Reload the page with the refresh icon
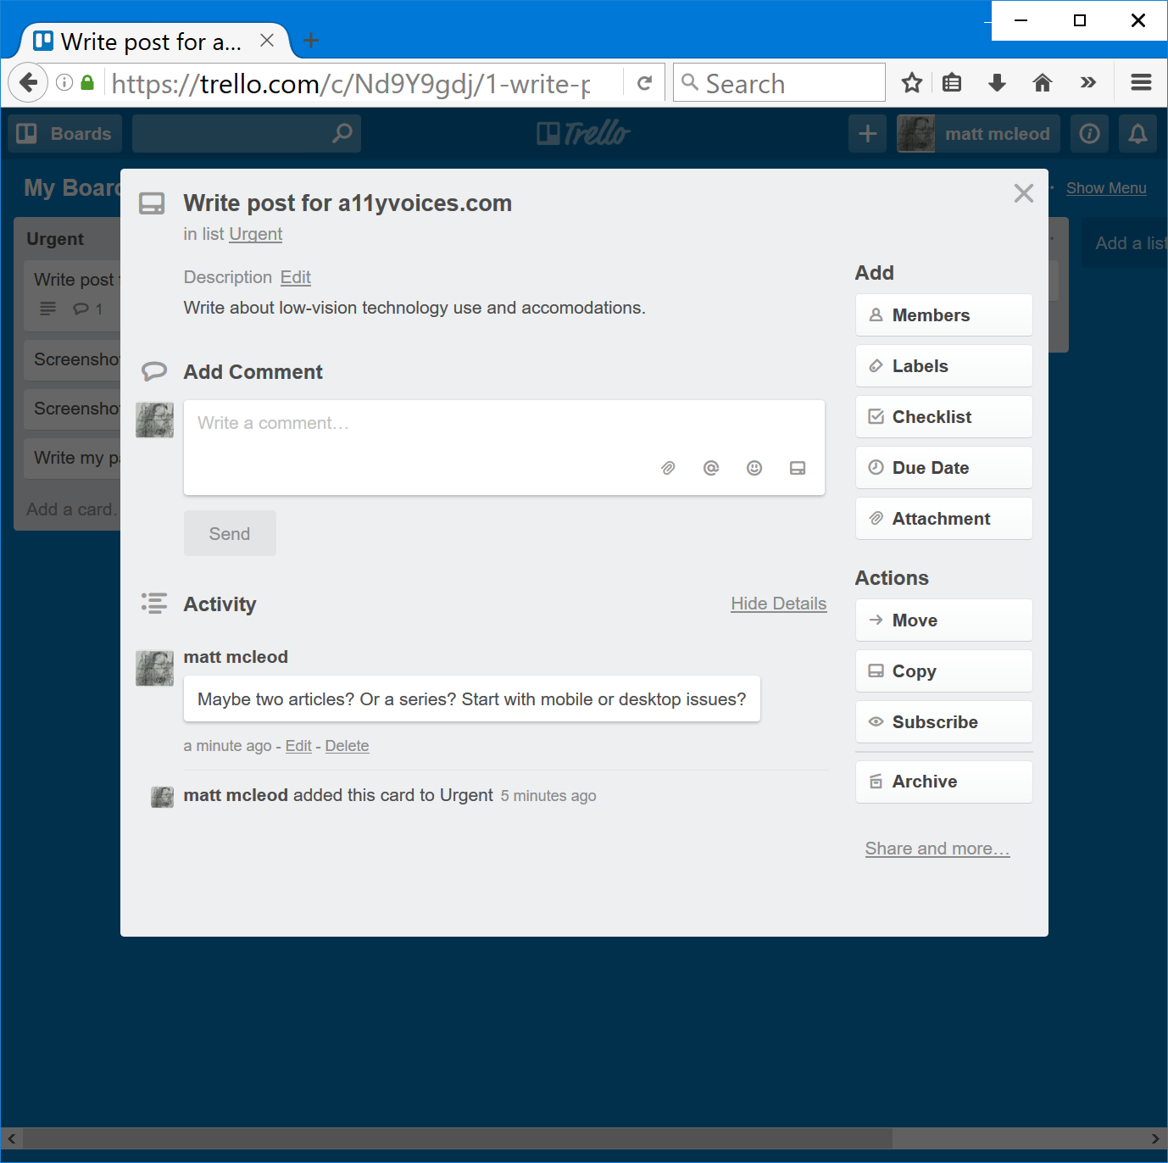This screenshot has height=1163, width=1168. (645, 83)
